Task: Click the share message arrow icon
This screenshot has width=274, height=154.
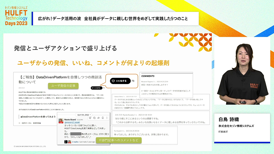Action: (x=99, y=118)
